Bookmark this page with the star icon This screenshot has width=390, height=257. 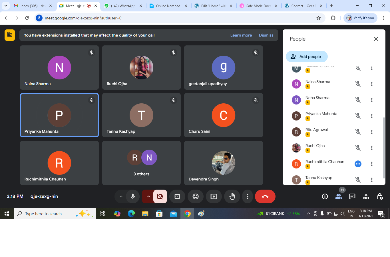pos(319,18)
